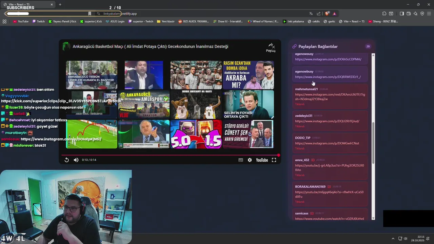Mute the YouTube player volume

coord(76,160)
